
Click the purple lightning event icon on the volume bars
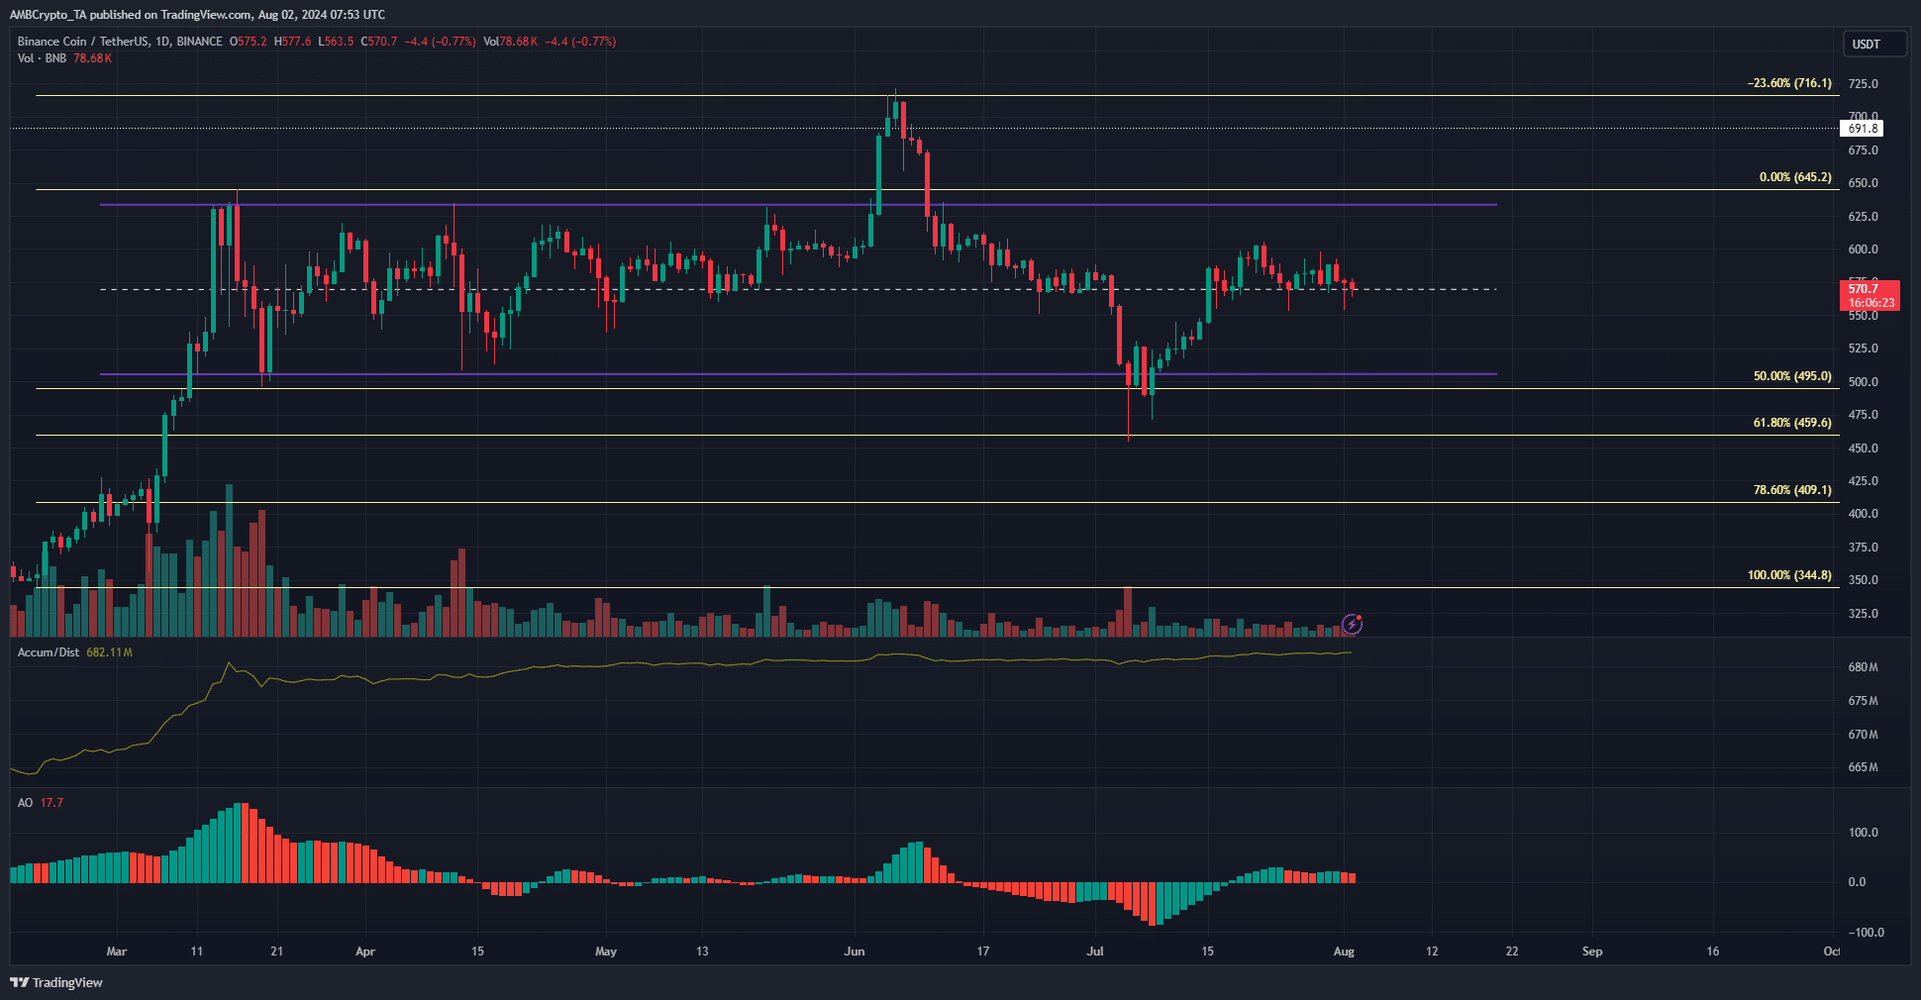1353,624
